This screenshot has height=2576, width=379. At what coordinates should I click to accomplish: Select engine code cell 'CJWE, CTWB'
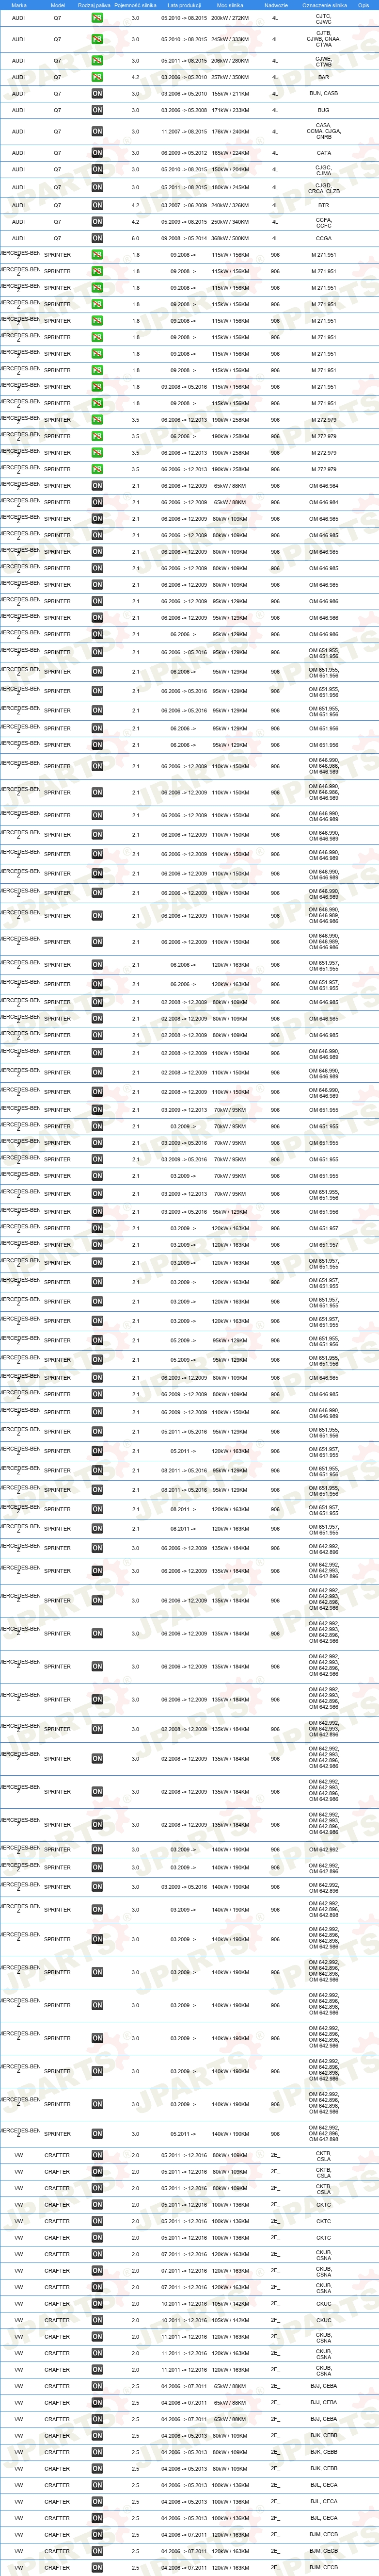(323, 61)
